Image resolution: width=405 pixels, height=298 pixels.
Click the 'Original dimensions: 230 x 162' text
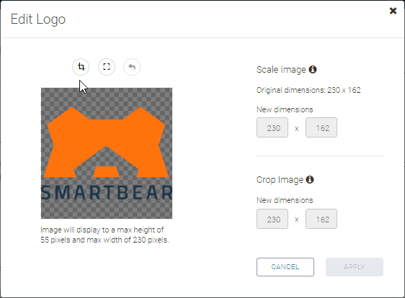[308, 90]
